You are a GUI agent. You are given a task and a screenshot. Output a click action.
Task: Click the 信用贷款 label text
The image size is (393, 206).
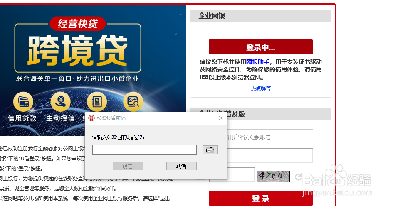pos(22,118)
